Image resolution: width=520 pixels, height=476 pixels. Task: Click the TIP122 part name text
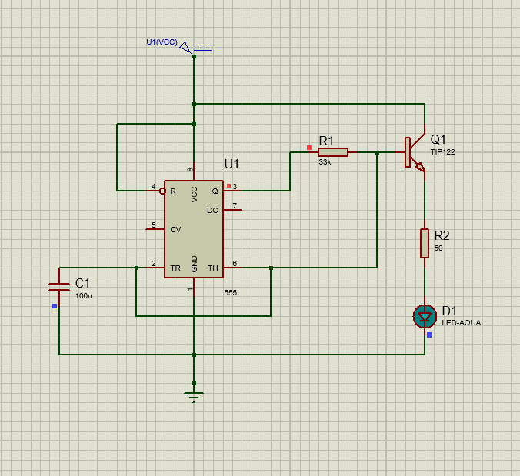click(442, 151)
